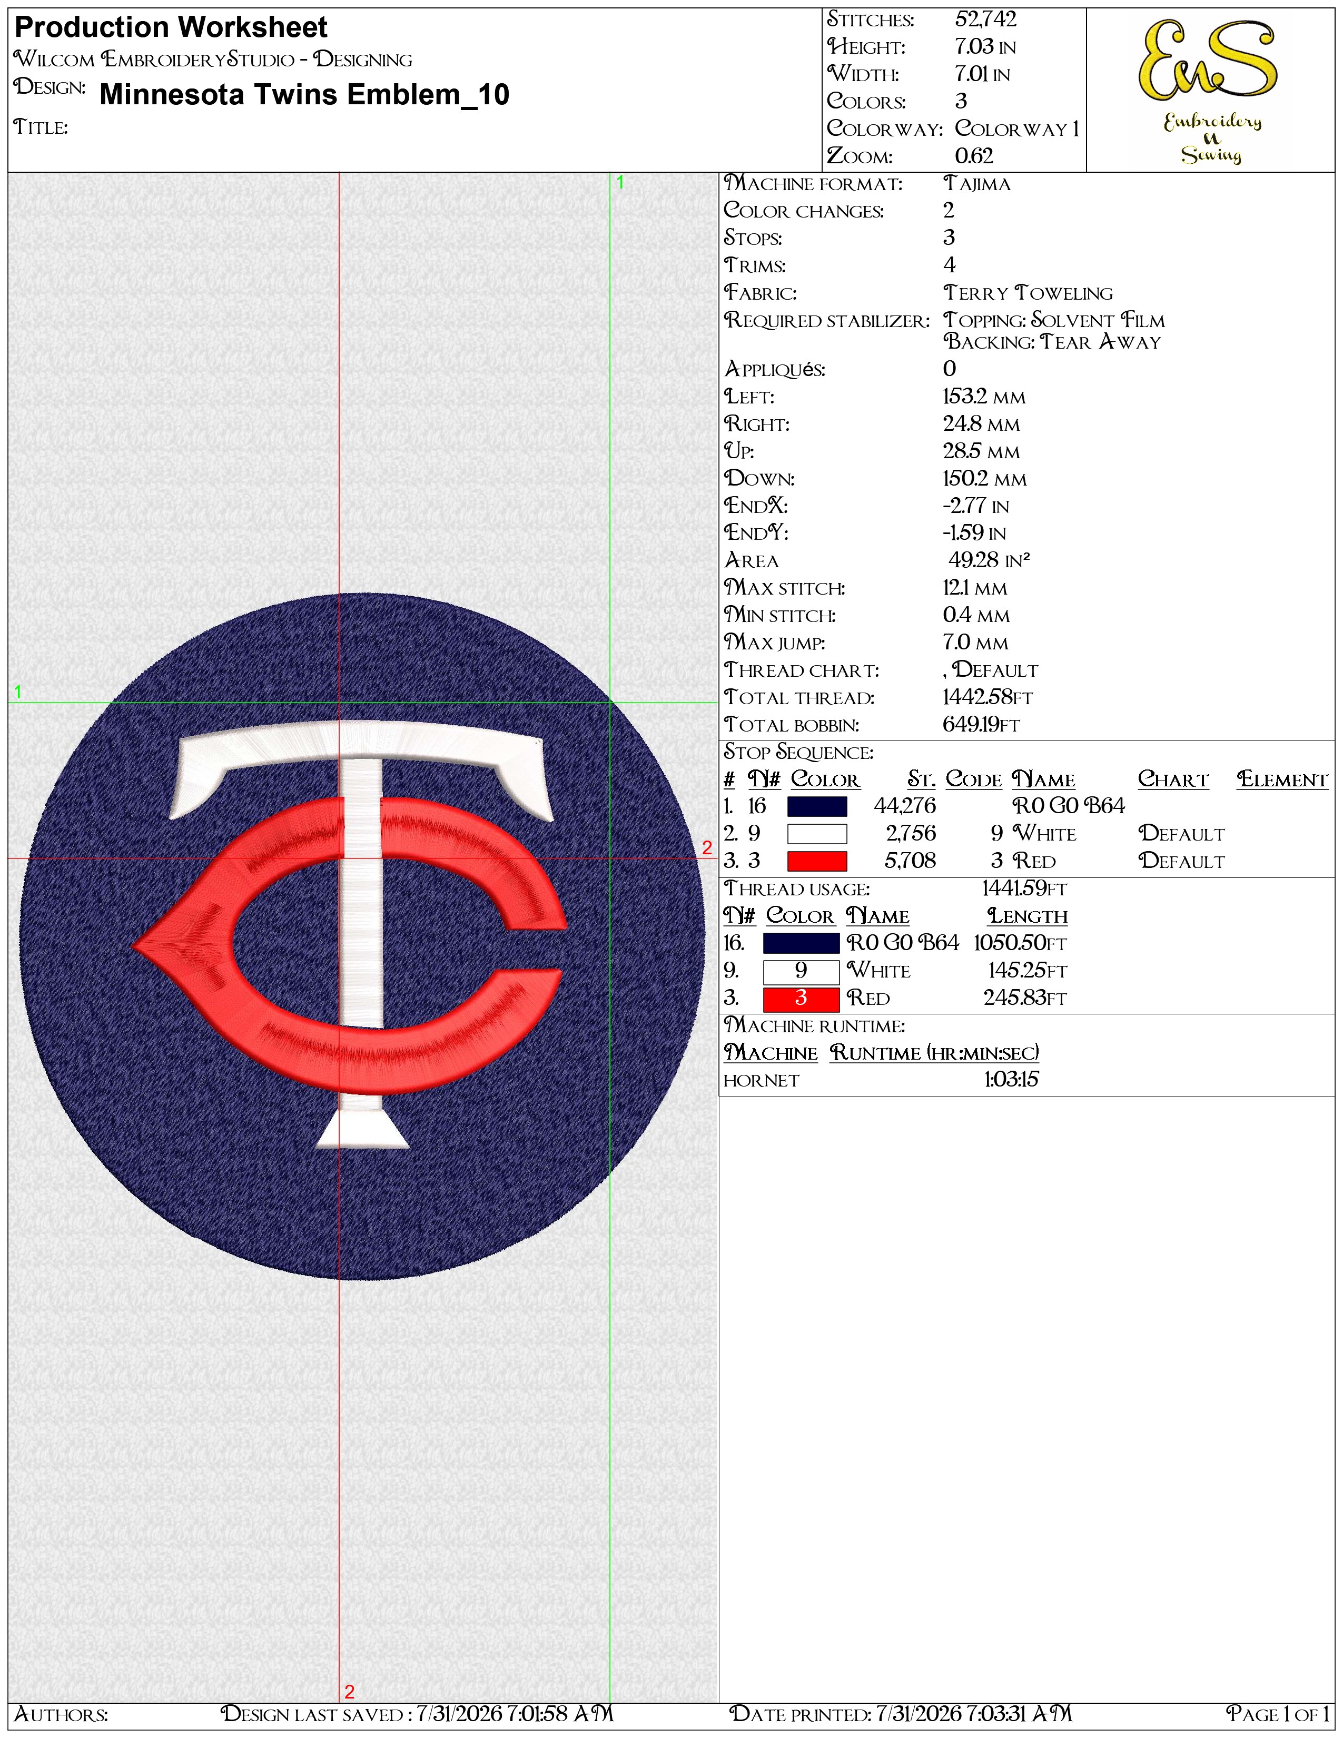
Task: Select navy stitch count "44,276"
Action: [905, 806]
